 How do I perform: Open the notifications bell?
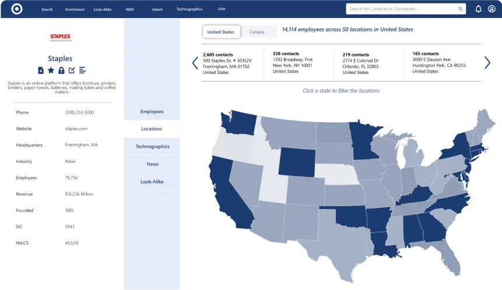tap(478, 9)
